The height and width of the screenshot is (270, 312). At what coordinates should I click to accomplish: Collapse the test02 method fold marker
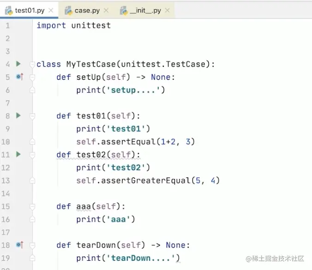[x=32, y=155]
